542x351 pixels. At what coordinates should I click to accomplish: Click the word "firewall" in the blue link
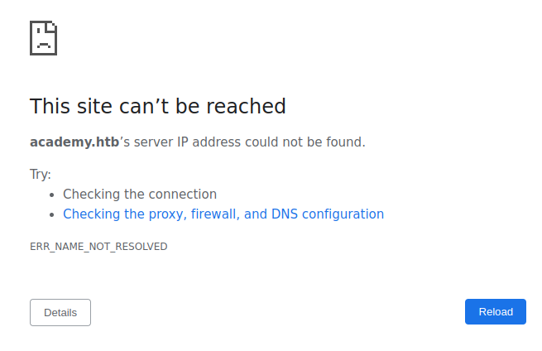[x=215, y=214]
